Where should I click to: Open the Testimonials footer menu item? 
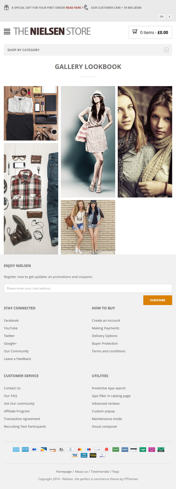click(x=100, y=472)
